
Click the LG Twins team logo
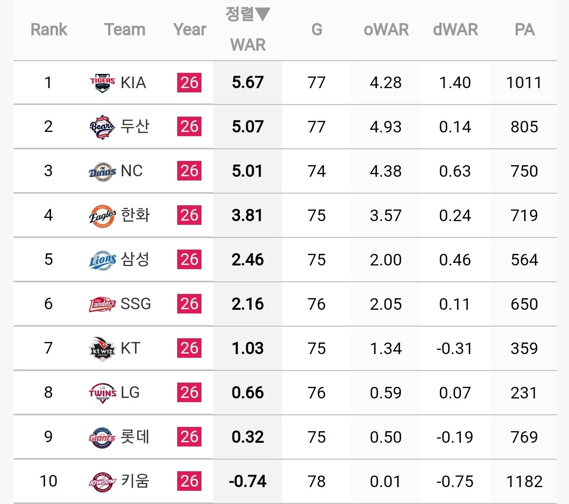tap(102, 393)
